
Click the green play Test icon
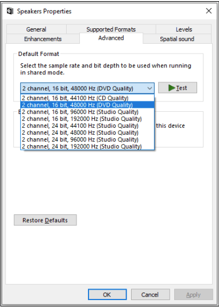pyautogui.click(x=172, y=88)
